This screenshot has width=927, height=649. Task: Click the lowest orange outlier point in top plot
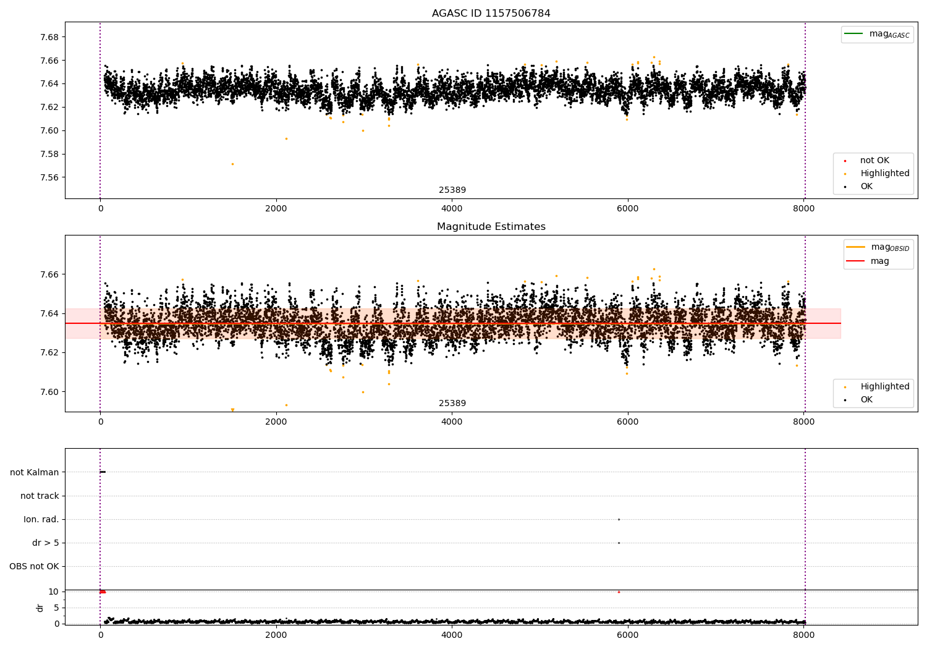coord(232,164)
